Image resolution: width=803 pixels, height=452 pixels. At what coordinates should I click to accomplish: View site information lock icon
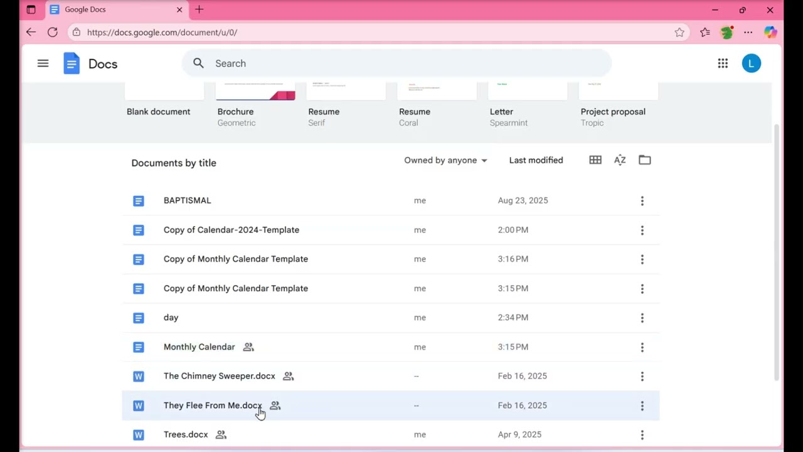click(76, 32)
